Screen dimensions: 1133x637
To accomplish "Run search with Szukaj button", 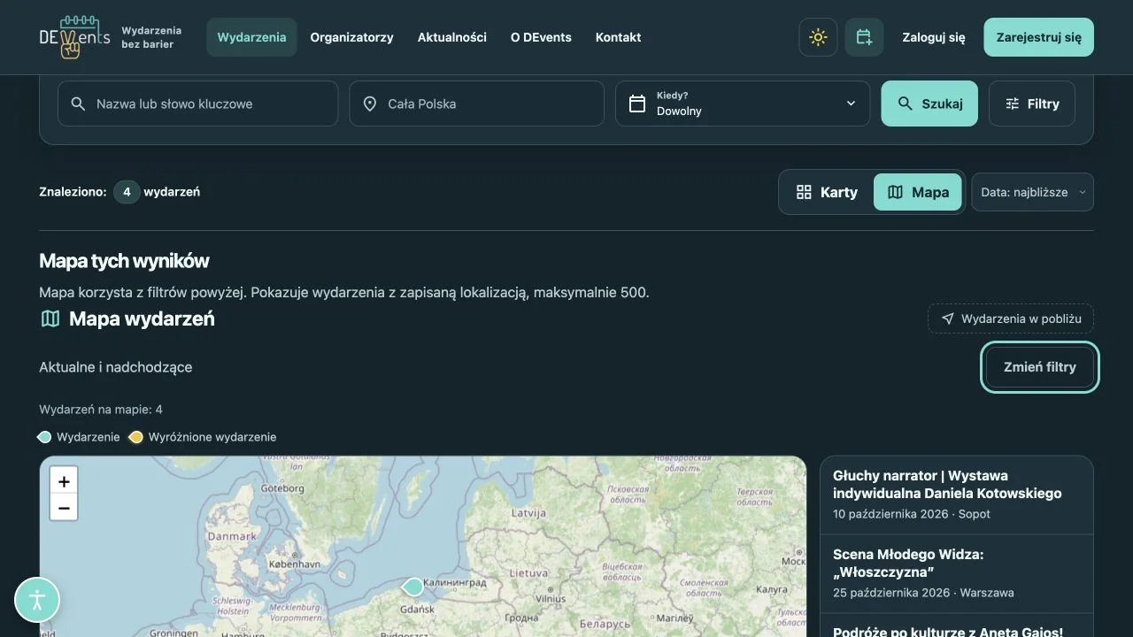I will point(929,104).
